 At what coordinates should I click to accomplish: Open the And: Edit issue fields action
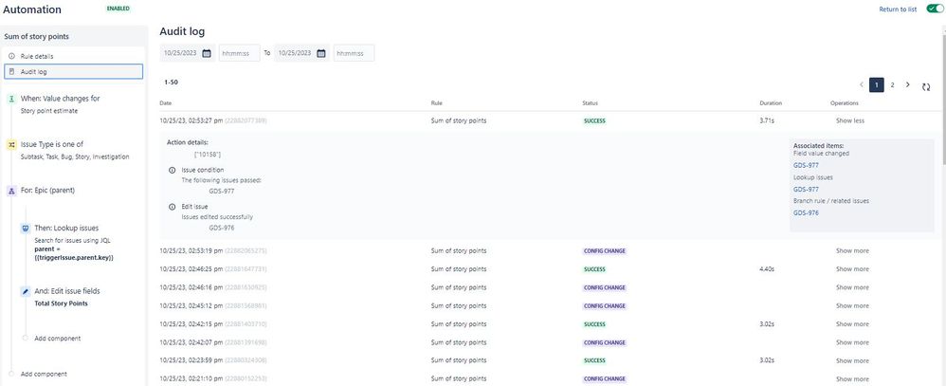[67, 291]
